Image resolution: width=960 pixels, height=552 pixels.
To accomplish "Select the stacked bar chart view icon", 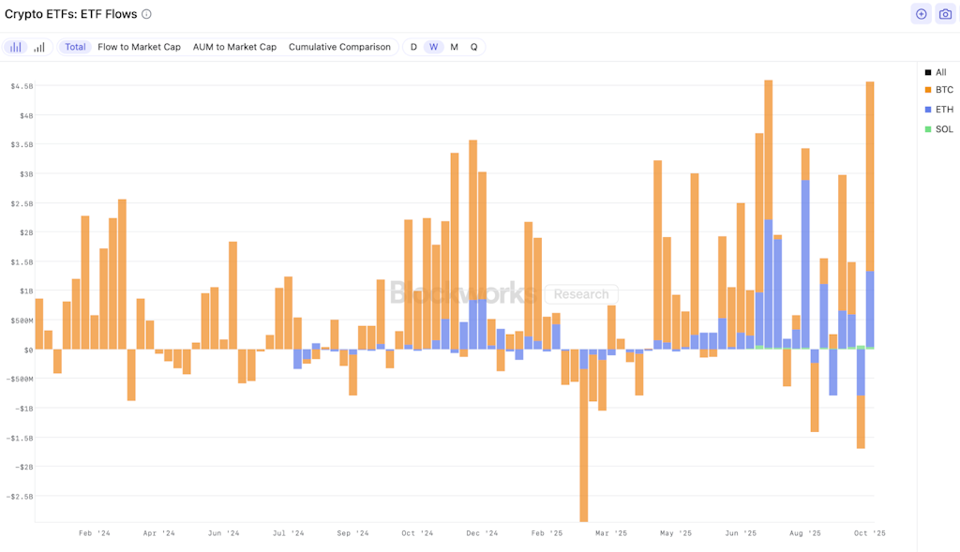I will coord(16,47).
